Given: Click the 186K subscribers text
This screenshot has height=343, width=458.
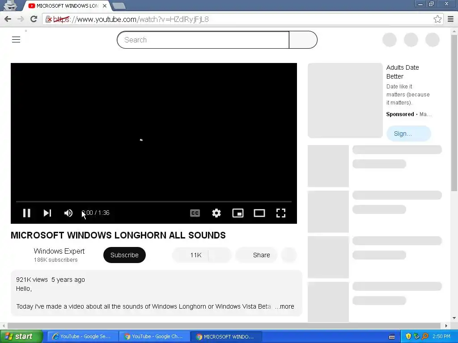Looking at the screenshot, I should [x=56, y=260].
